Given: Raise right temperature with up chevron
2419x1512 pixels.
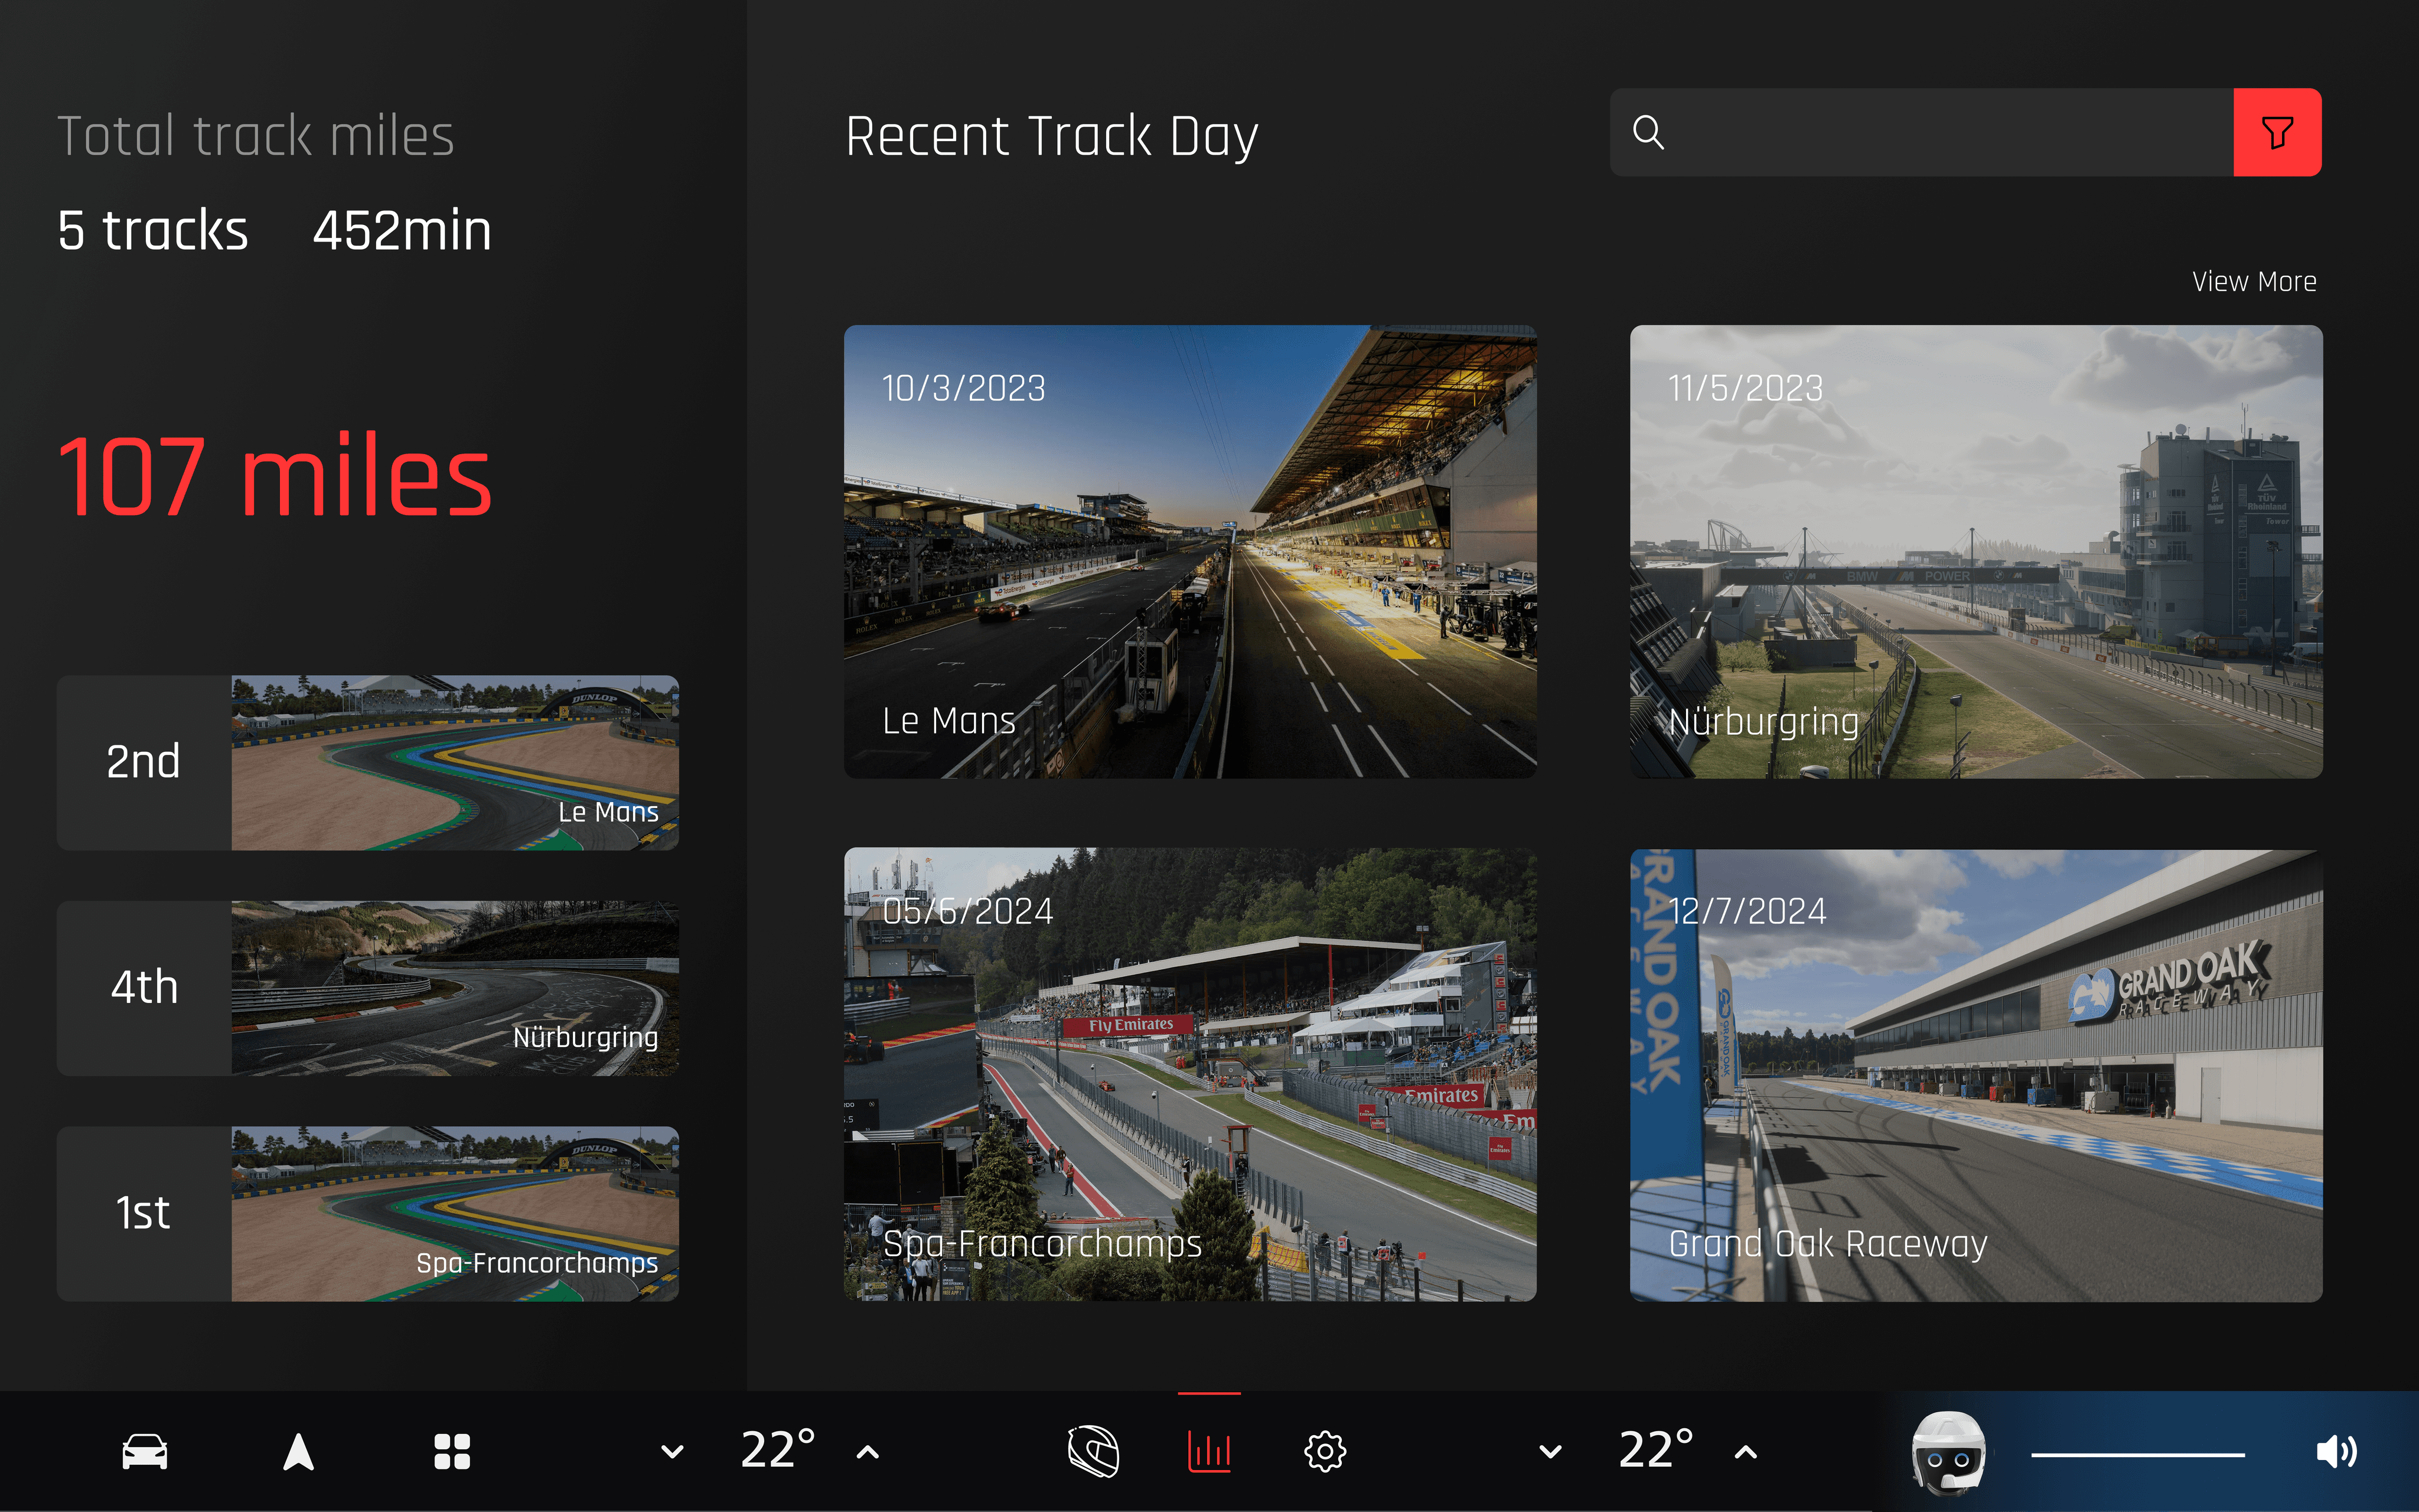Looking at the screenshot, I should tap(1745, 1452).
